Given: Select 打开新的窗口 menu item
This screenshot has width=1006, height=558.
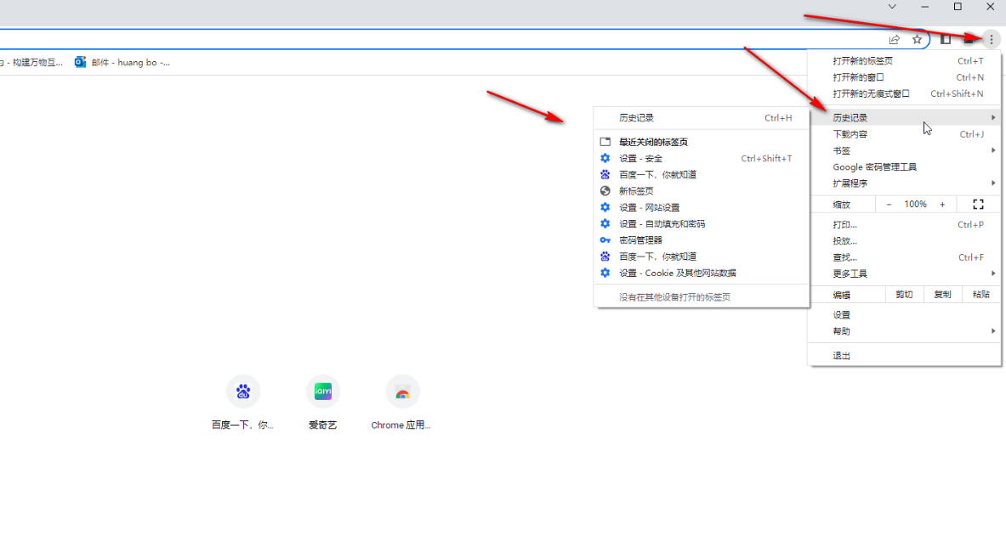Looking at the screenshot, I should [x=905, y=77].
